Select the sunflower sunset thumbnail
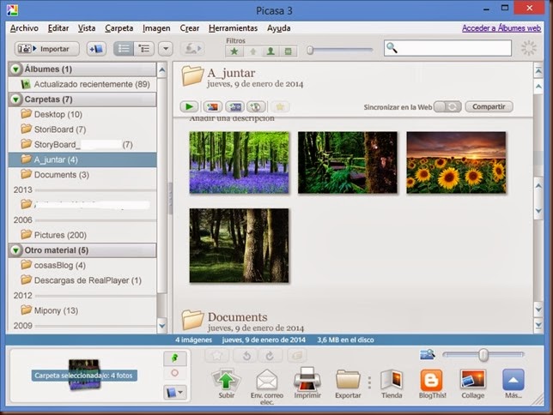 [x=456, y=162]
